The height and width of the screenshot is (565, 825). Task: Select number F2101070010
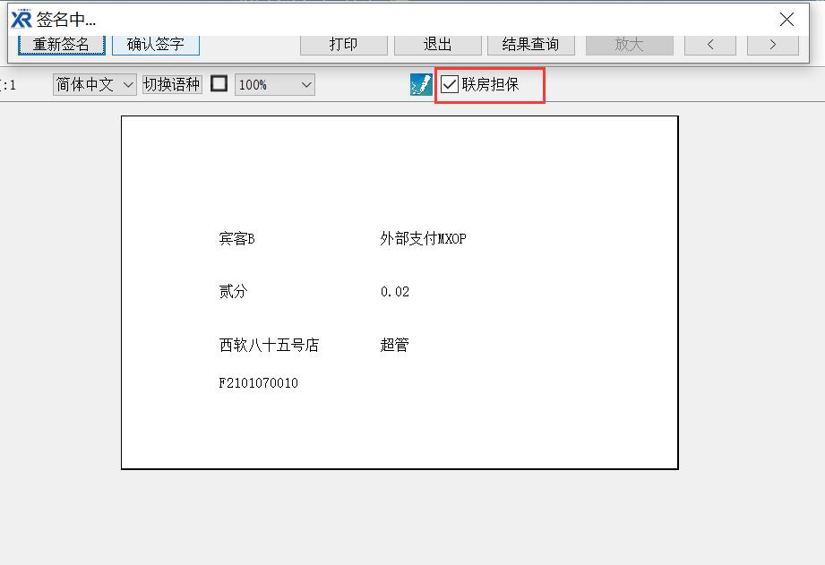tap(258, 383)
